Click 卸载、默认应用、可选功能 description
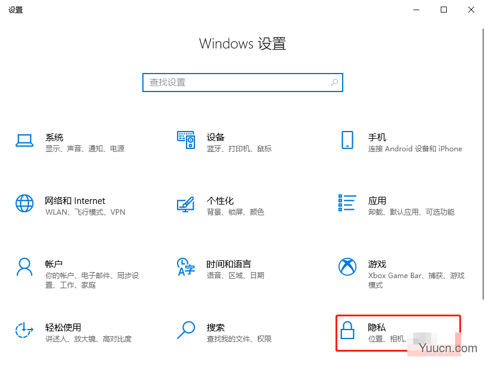 (x=411, y=212)
